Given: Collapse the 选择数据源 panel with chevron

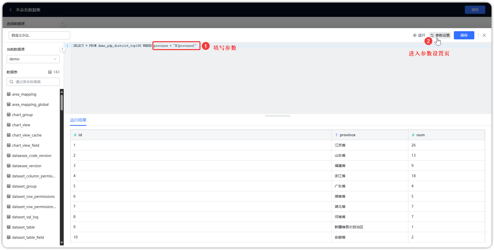Looking at the screenshot, I should 62,23.
